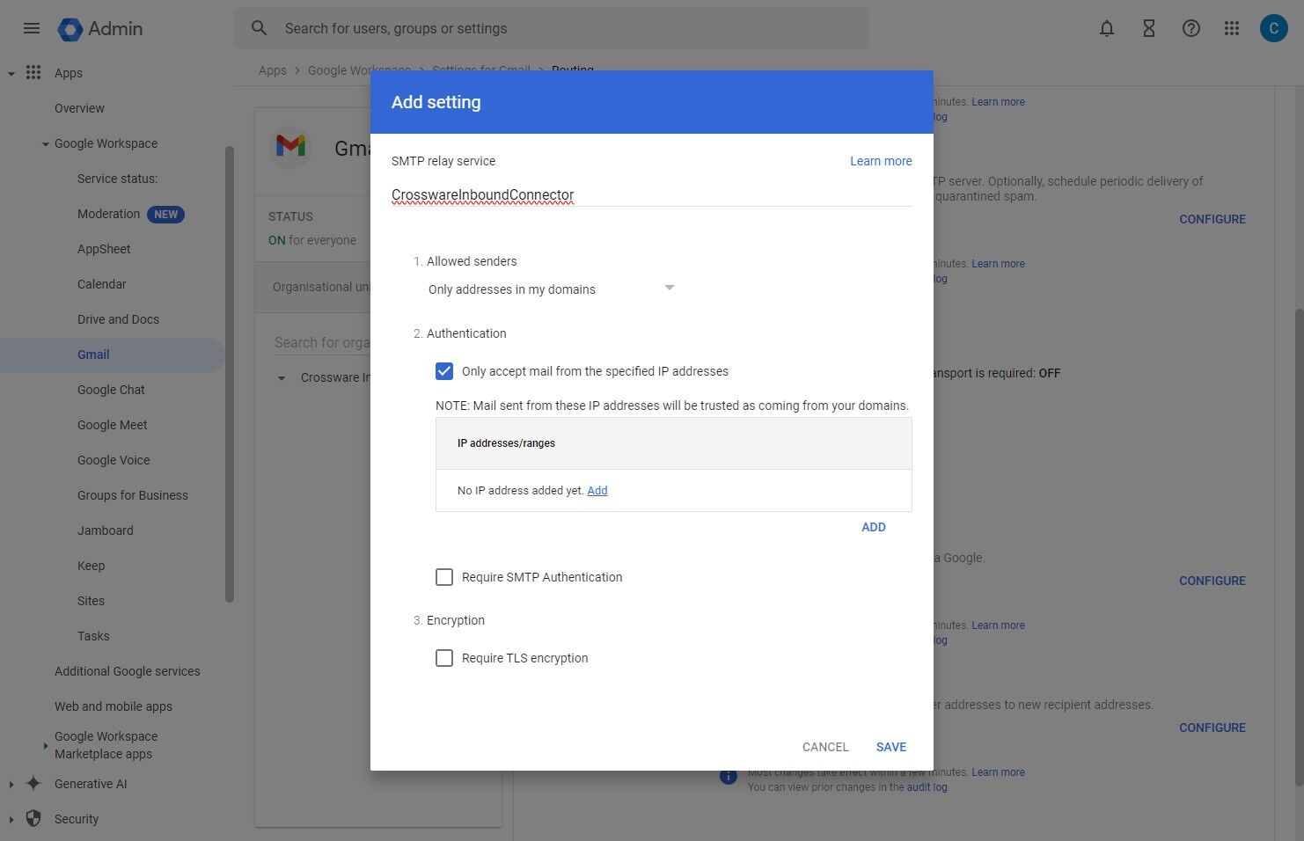Open Service status in sidebar

point(117,179)
